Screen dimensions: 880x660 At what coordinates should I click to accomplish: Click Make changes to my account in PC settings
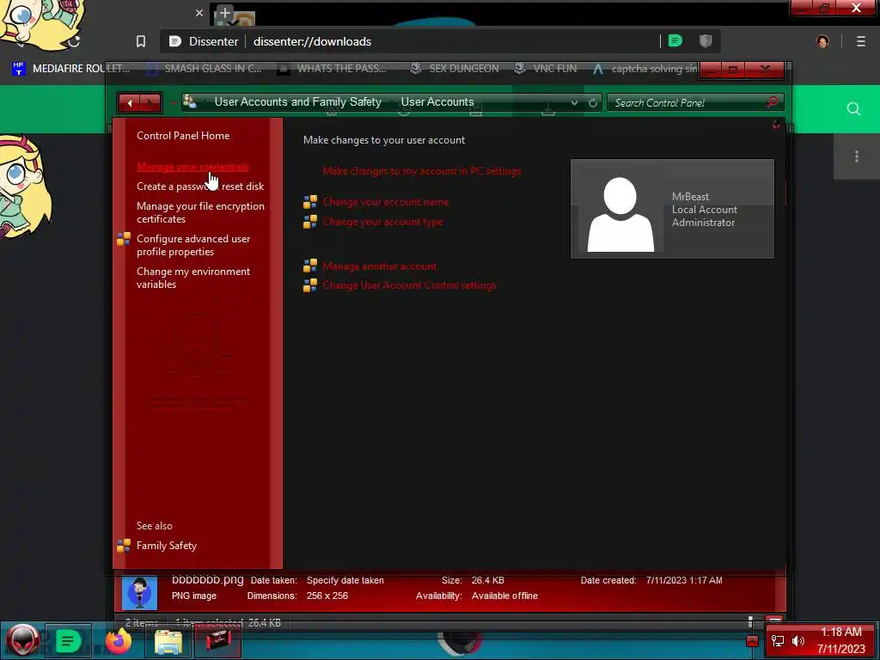point(421,171)
